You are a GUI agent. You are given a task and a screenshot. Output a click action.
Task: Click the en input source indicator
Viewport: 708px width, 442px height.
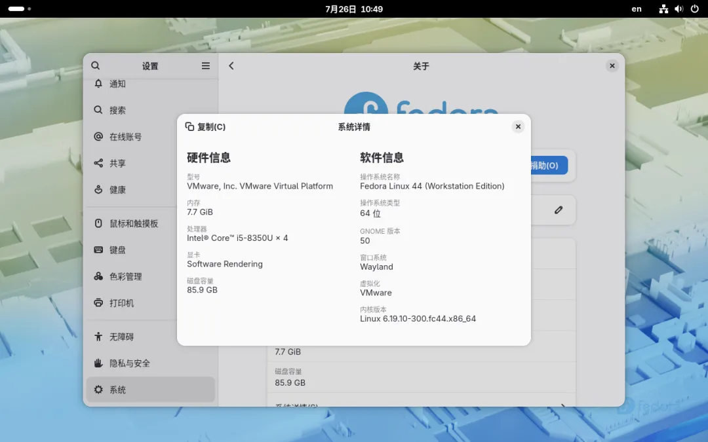click(x=636, y=9)
